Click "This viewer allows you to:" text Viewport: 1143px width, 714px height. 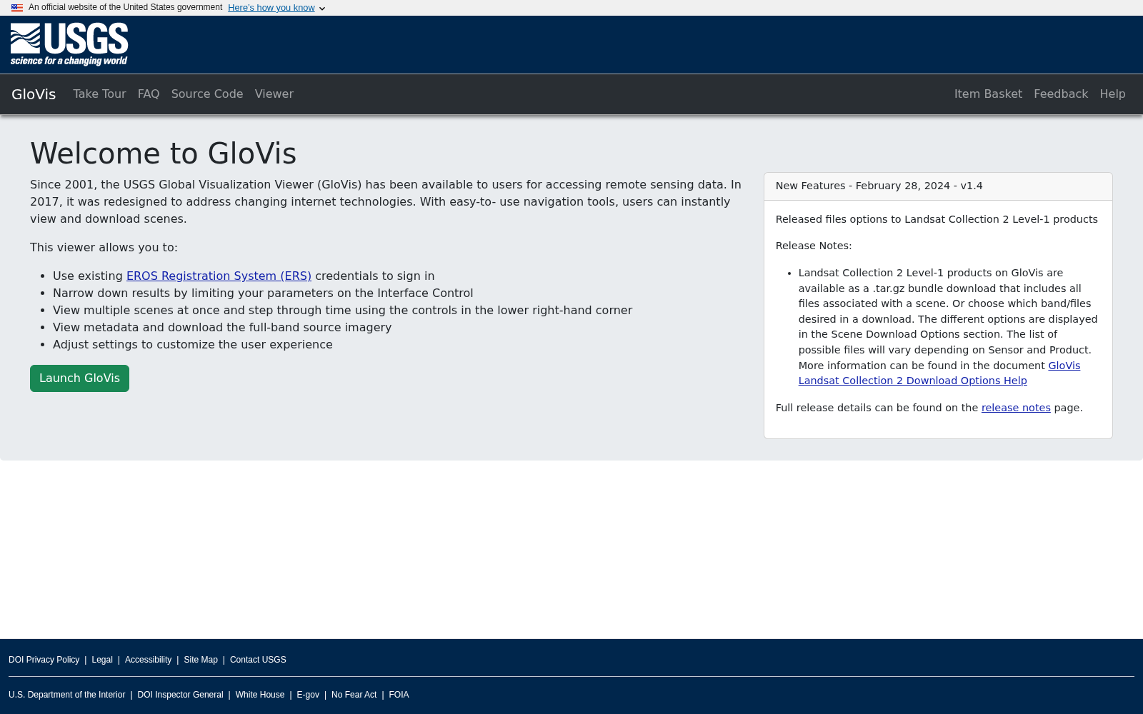click(104, 248)
